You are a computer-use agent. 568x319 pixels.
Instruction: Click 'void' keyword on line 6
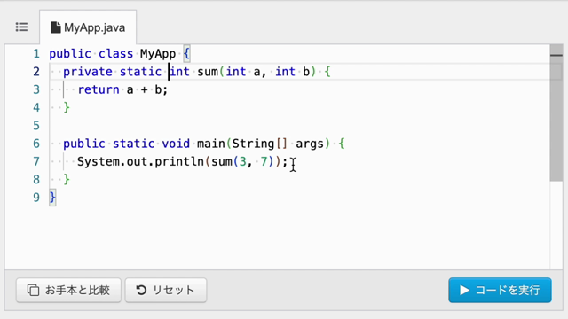(x=176, y=144)
